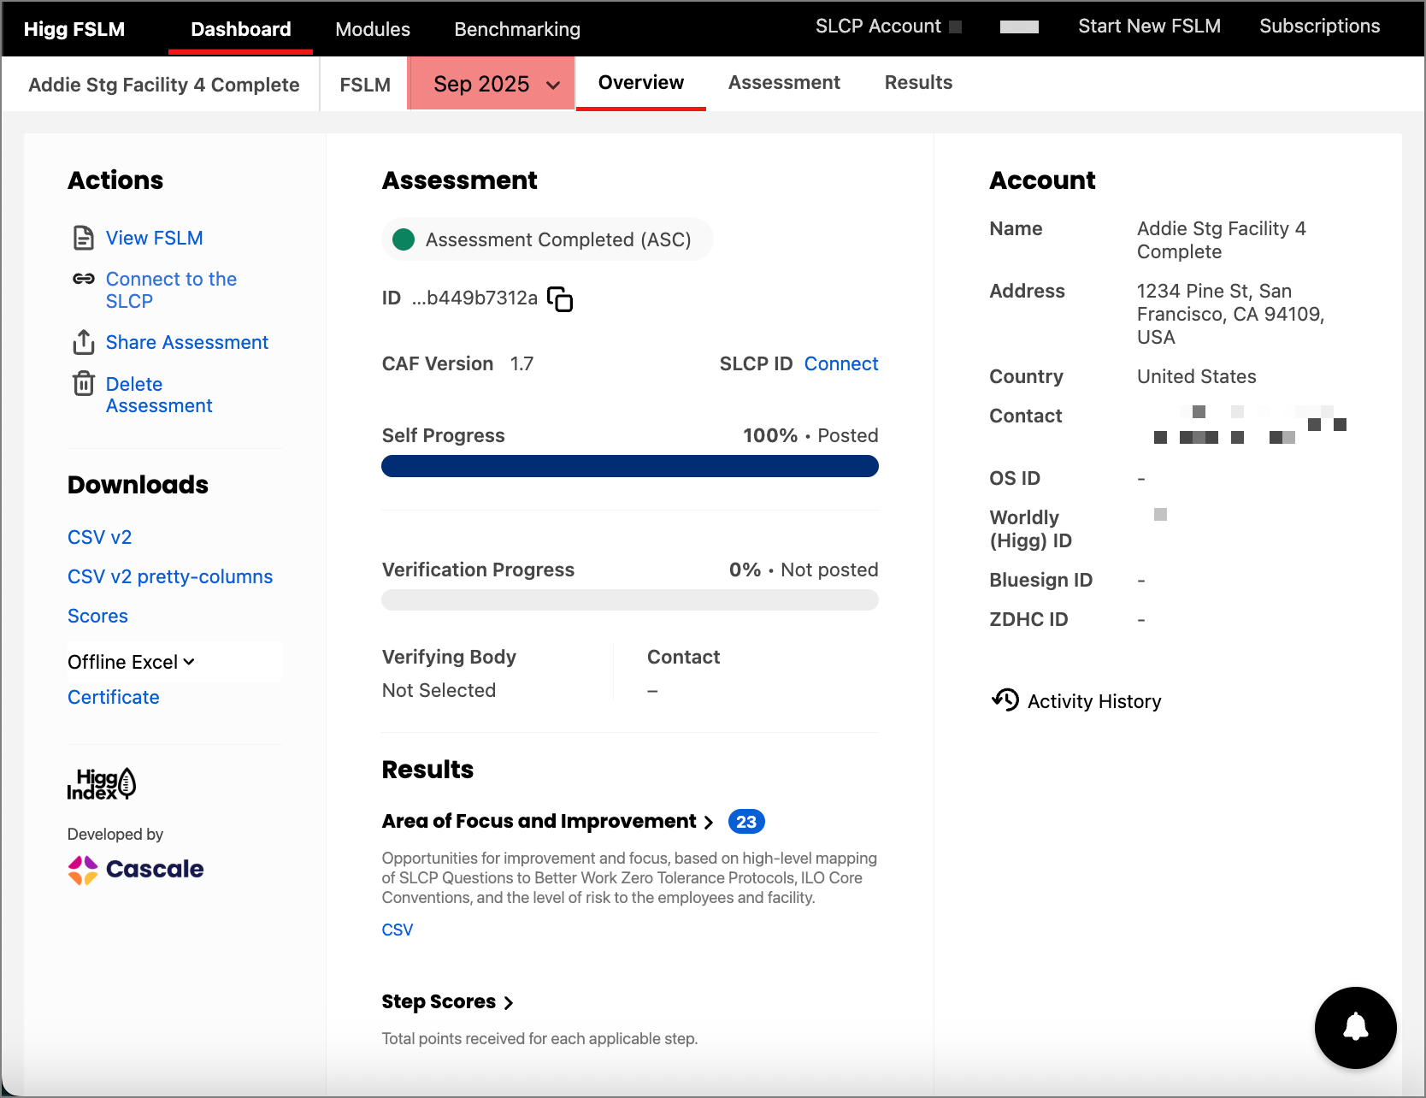Download the CSV v2 pretty-columns file
Viewport: 1426px width, 1098px height.
pyautogui.click(x=170, y=576)
